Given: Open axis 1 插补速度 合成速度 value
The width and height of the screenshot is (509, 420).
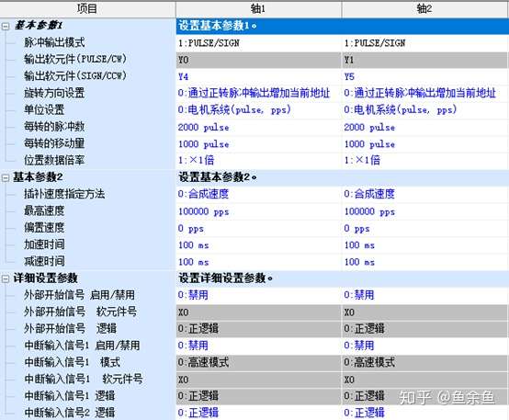Looking at the screenshot, I should coord(258,195).
